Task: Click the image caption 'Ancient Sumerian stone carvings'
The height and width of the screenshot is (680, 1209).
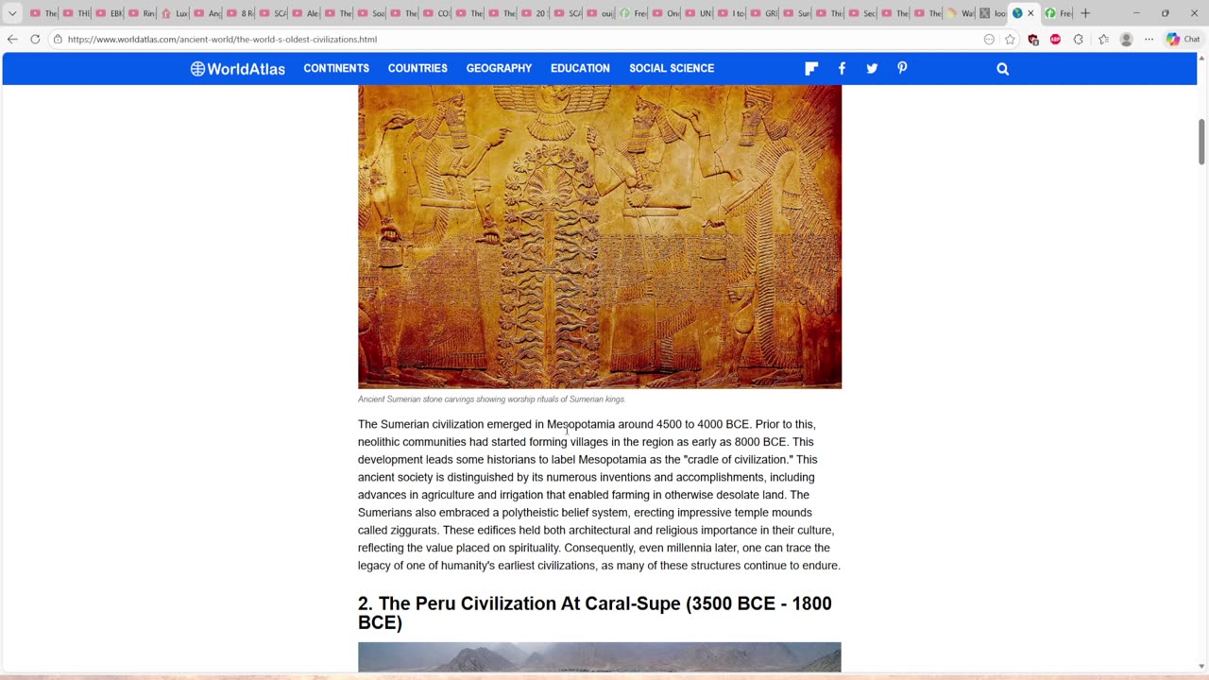Action: [491, 399]
